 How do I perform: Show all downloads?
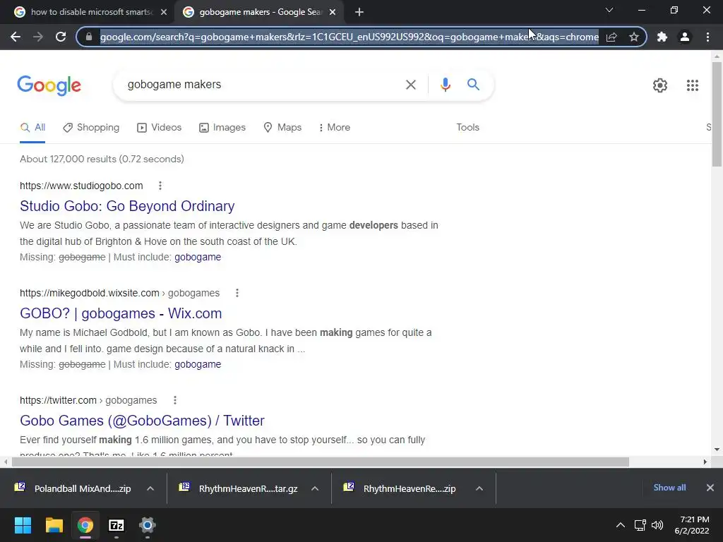pyautogui.click(x=669, y=488)
